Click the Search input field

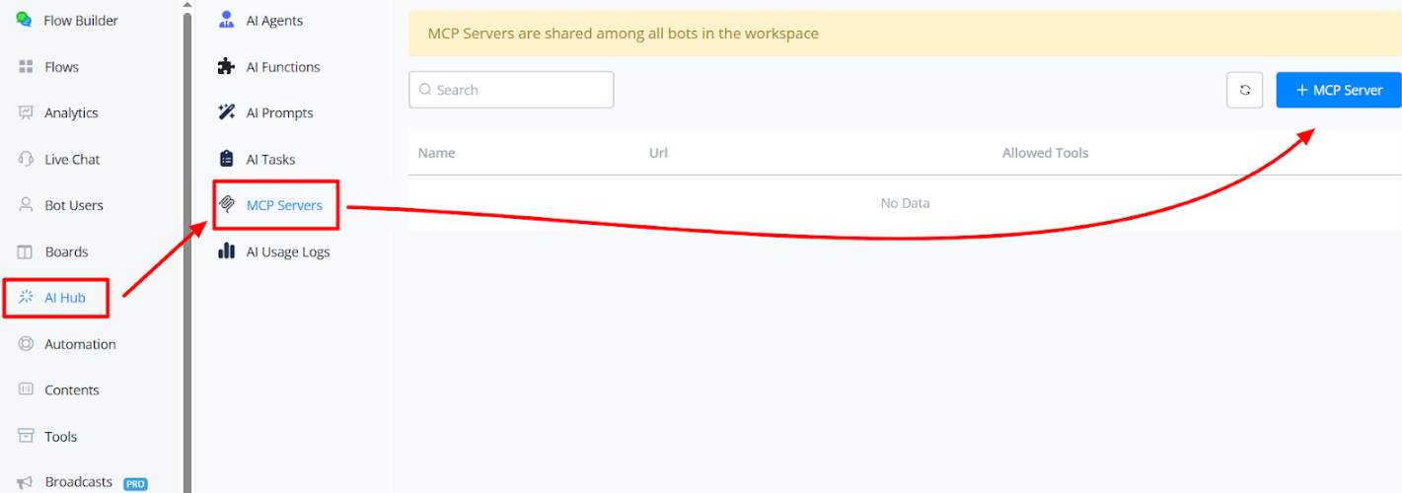pos(511,90)
